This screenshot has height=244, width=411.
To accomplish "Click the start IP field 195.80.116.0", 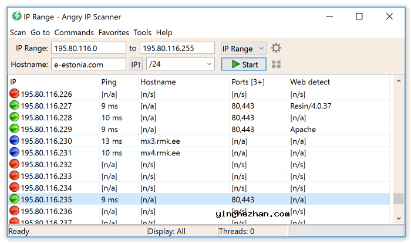I will pos(89,48).
